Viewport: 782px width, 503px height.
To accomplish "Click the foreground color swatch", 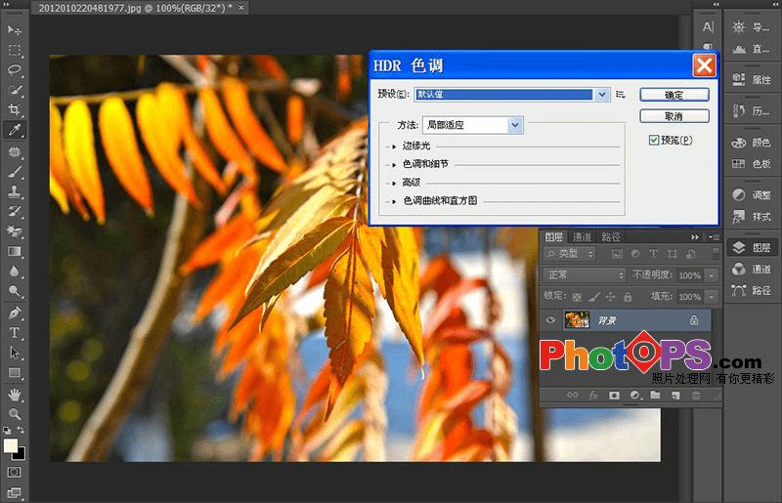I will point(11,445).
